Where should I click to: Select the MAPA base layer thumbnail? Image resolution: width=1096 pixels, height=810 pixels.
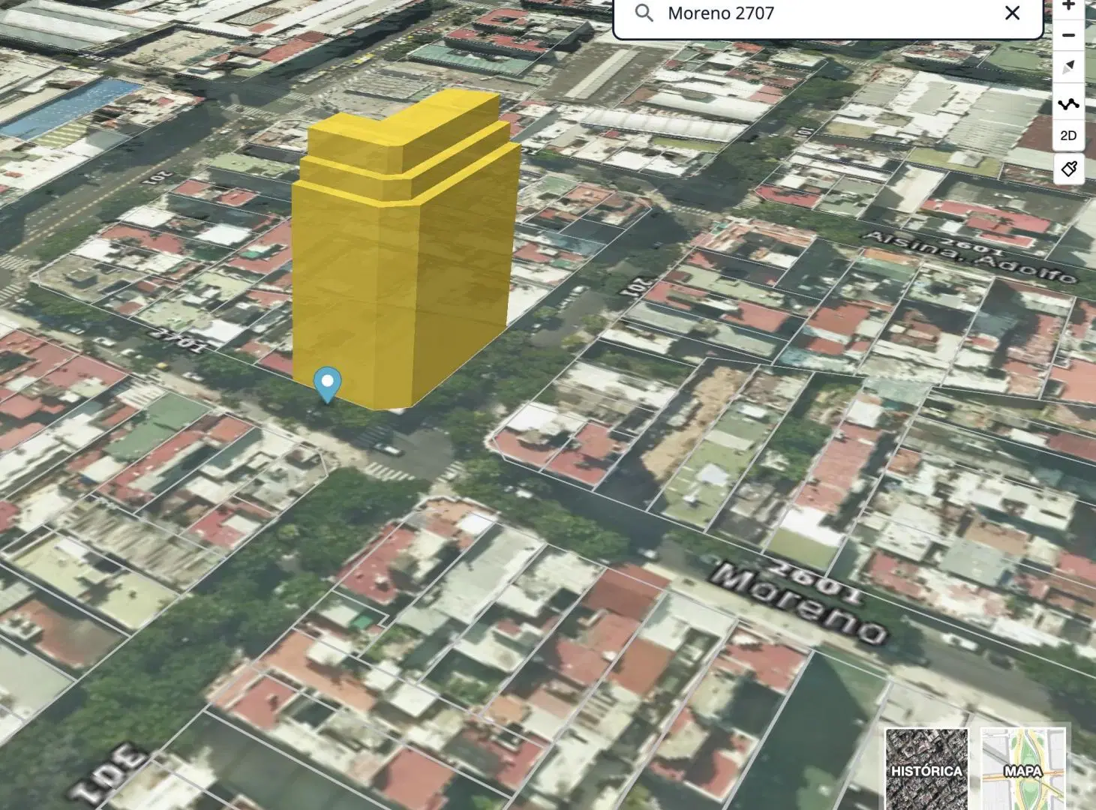[1023, 769]
